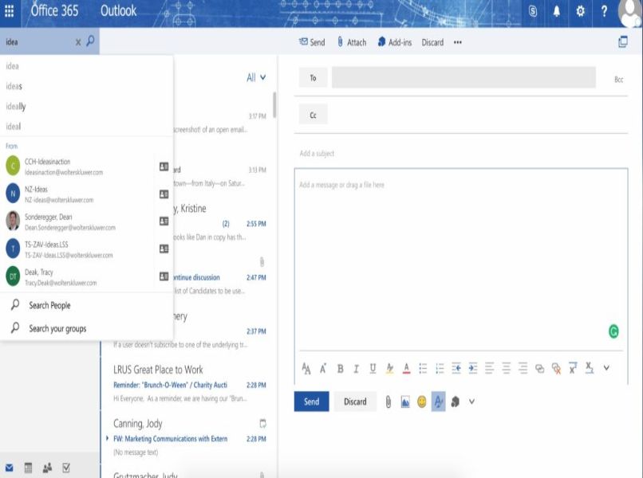Open the more commands ellipsis menu
643x478 pixels.
(457, 43)
